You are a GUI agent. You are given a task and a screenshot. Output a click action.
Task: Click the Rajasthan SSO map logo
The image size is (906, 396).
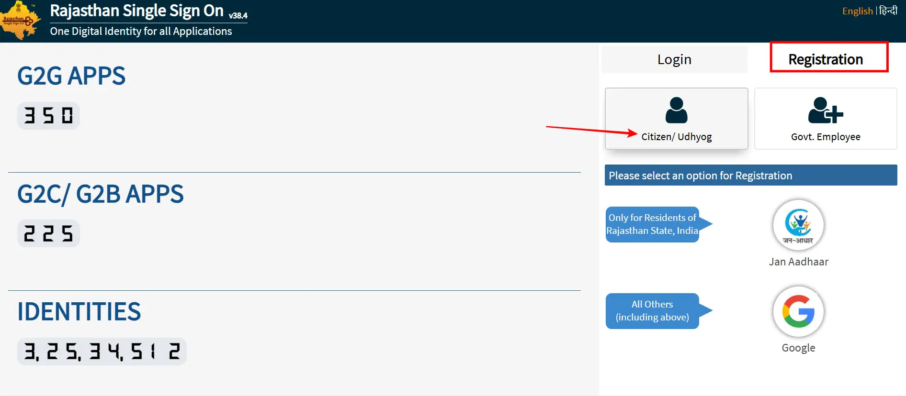pyautogui.click(x=20, y=21)
